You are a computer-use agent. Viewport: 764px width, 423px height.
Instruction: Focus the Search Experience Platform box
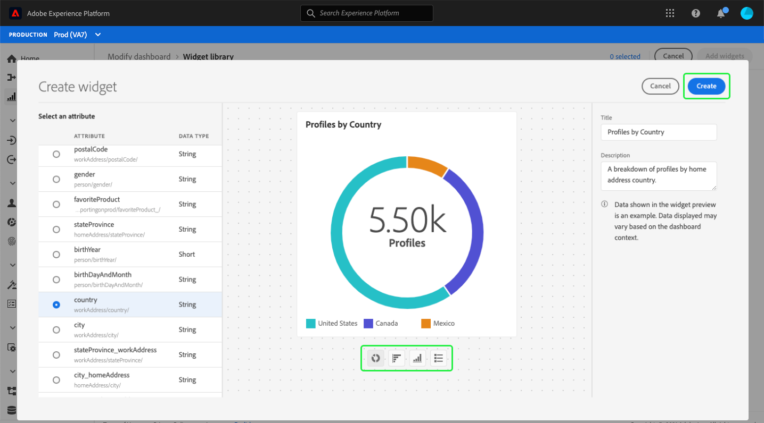tap(367, 13)
